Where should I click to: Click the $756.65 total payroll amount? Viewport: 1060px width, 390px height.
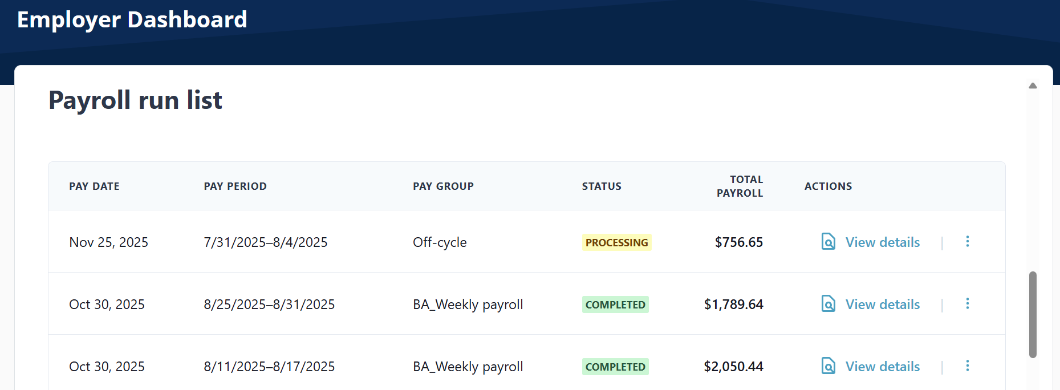point(738,242)
